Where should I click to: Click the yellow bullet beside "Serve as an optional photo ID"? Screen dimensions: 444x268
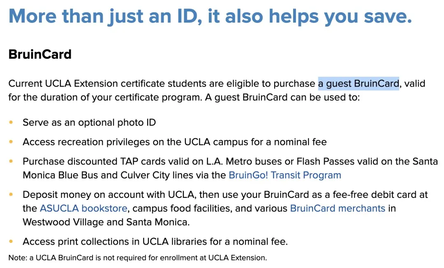[11, 122]
